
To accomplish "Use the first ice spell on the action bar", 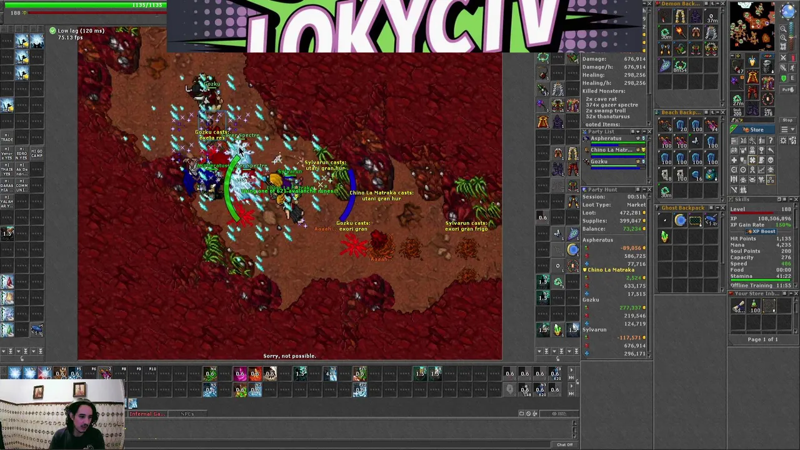I will 15,374.
